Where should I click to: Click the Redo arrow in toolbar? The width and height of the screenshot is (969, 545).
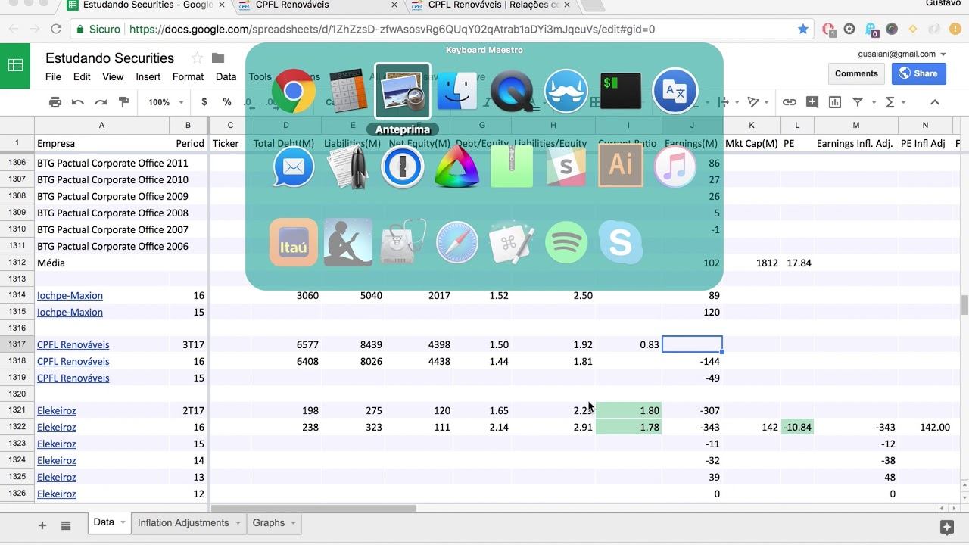pos(101,102)
